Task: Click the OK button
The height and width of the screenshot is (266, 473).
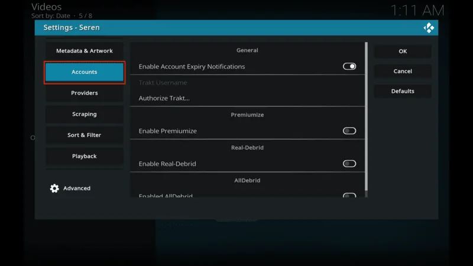Action: point(403,51)
